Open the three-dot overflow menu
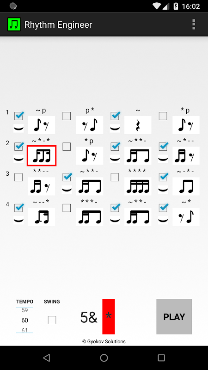 (194, 25)
